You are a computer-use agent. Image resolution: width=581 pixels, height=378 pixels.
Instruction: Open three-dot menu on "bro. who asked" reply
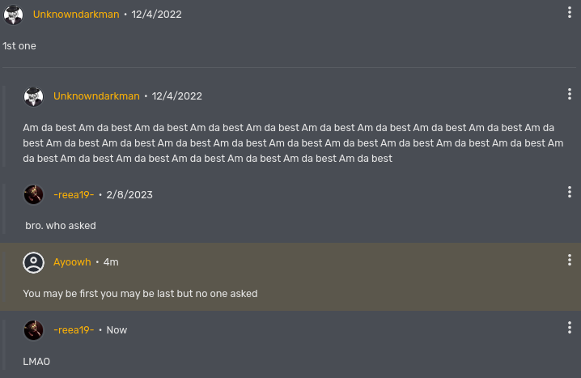click(x=570, y=192)
